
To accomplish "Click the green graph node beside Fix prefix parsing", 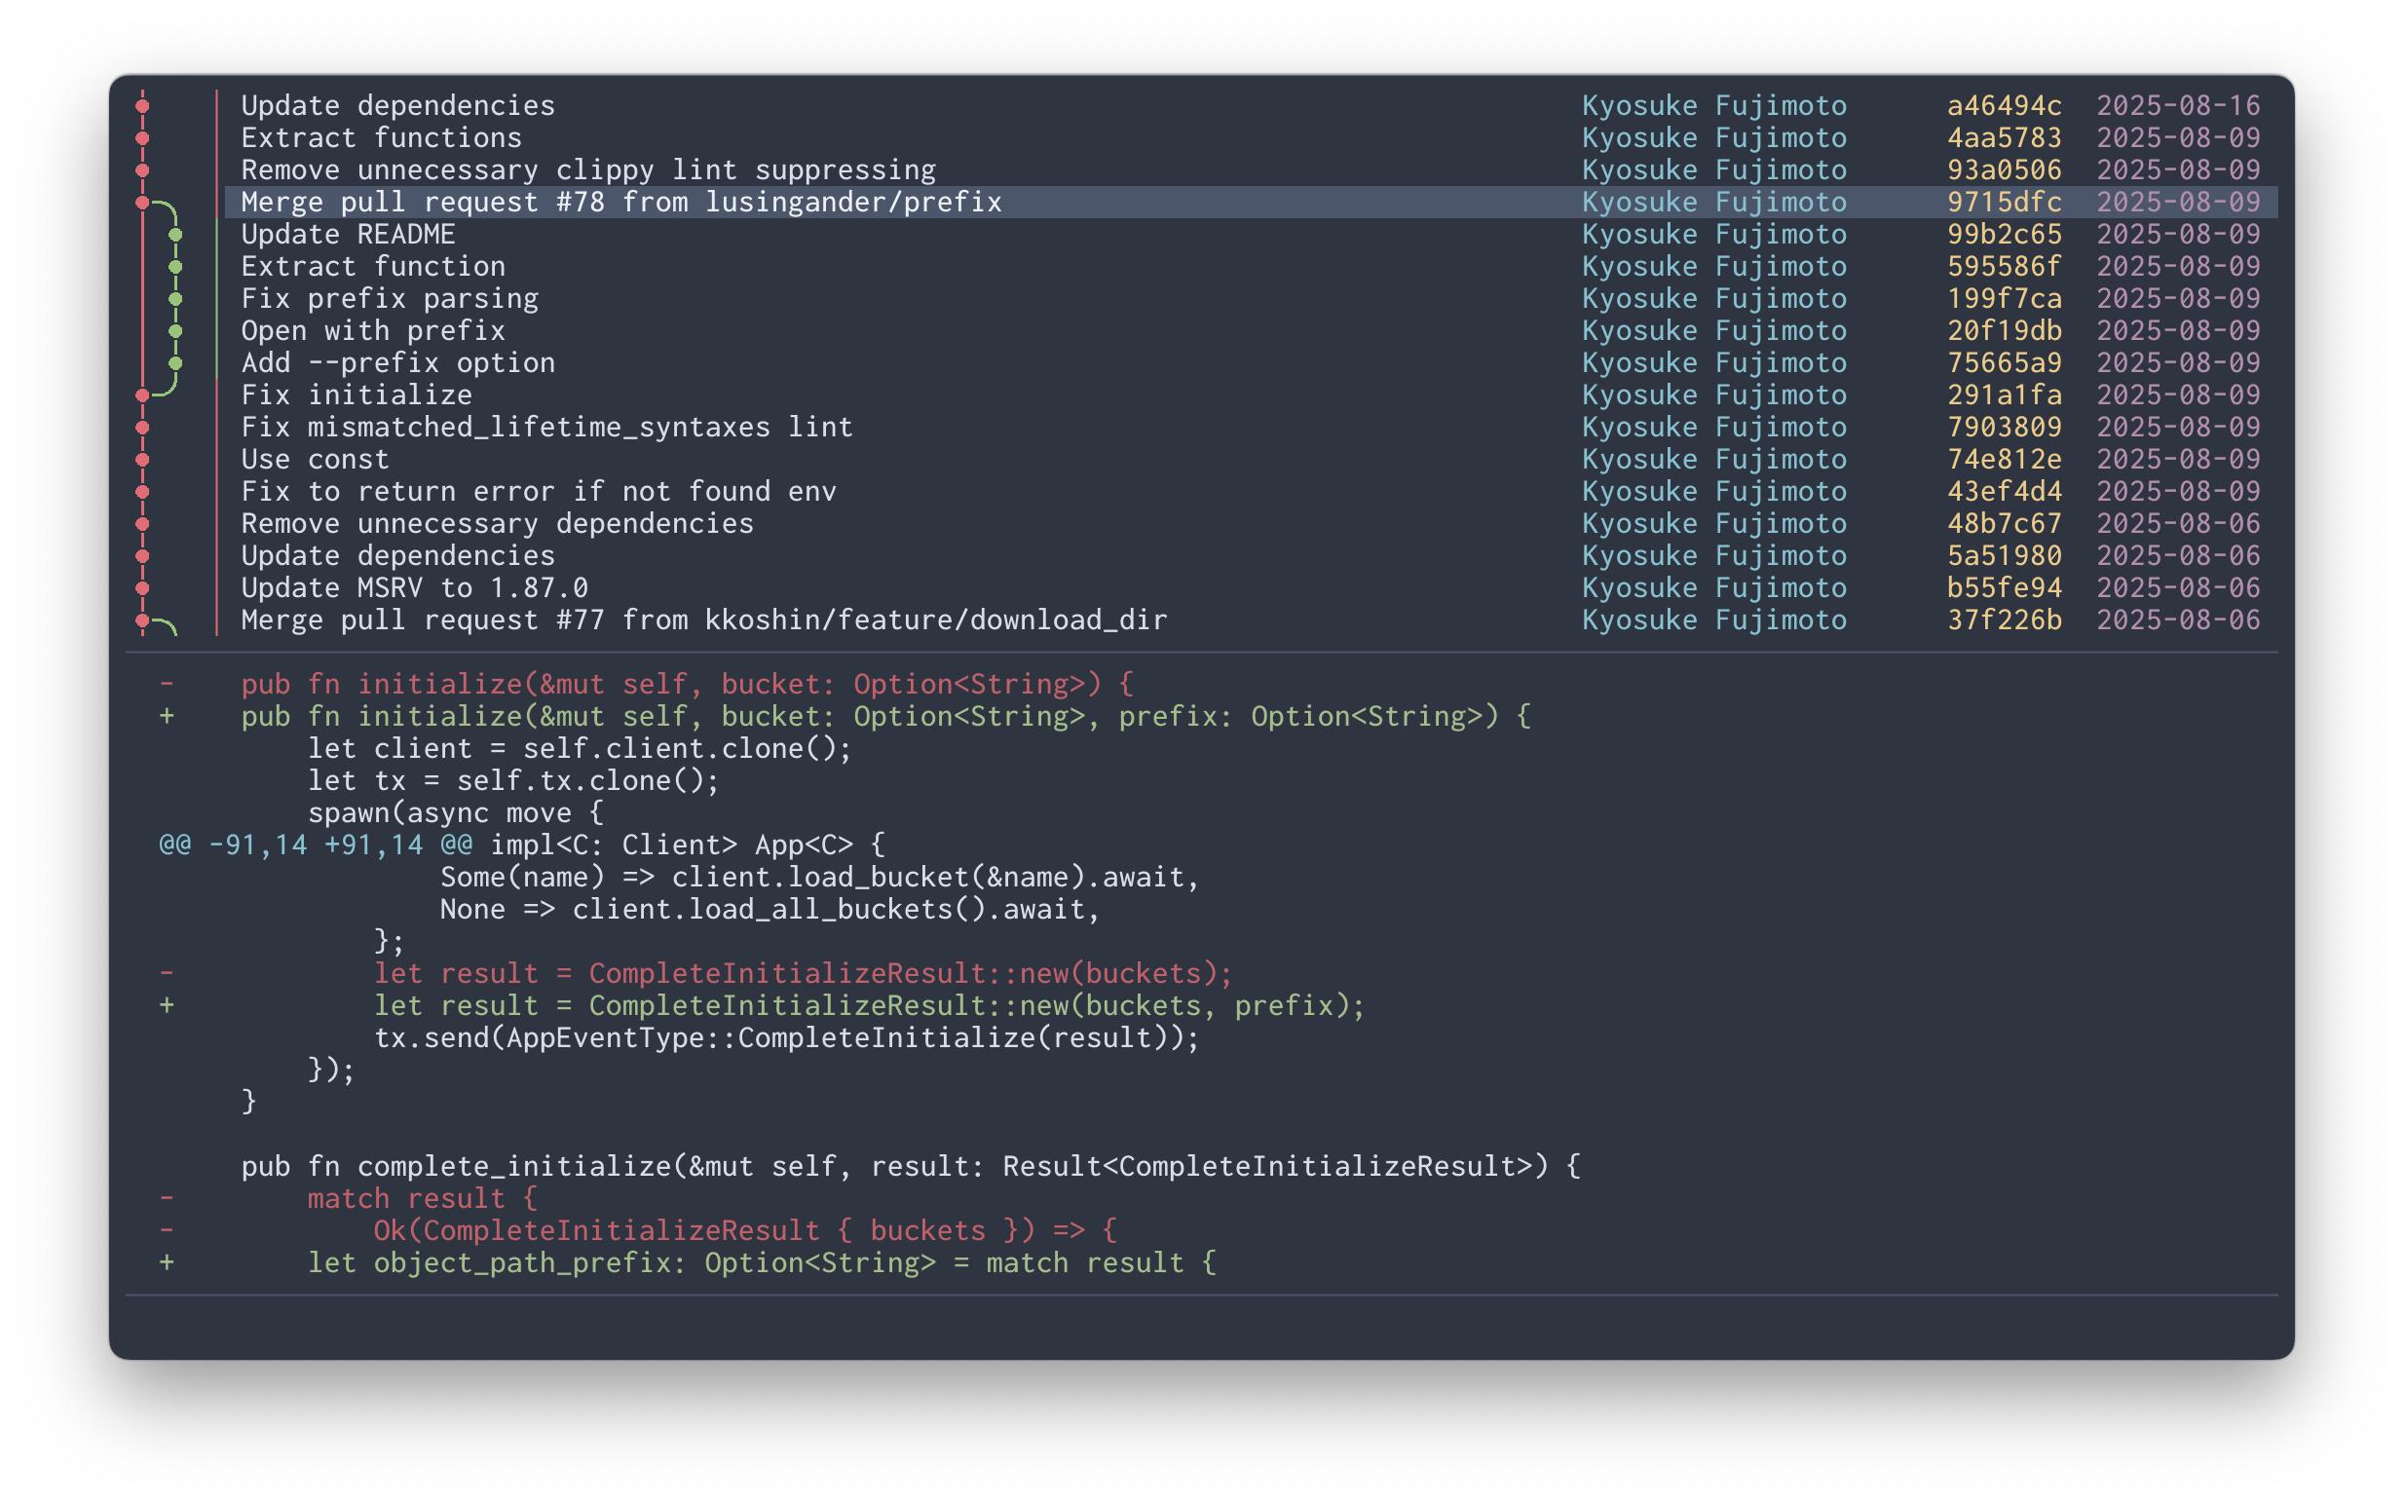I will tap(176, 298).
